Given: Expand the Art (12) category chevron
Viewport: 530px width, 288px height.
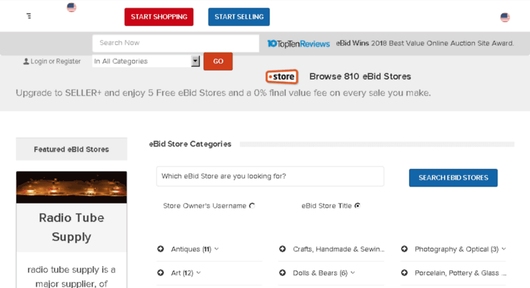Looking at the screenshot, I should [x=198, y=272].
